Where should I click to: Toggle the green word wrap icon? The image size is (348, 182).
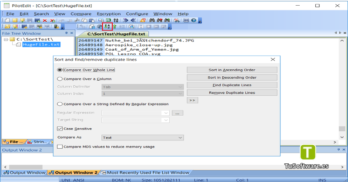pyautogui.click(x=108, y=20)
